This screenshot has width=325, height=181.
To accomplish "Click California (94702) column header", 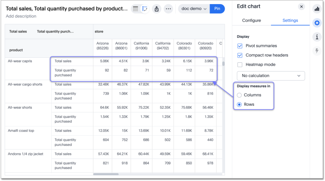I will pyautogui.click(x=163, y=46).
